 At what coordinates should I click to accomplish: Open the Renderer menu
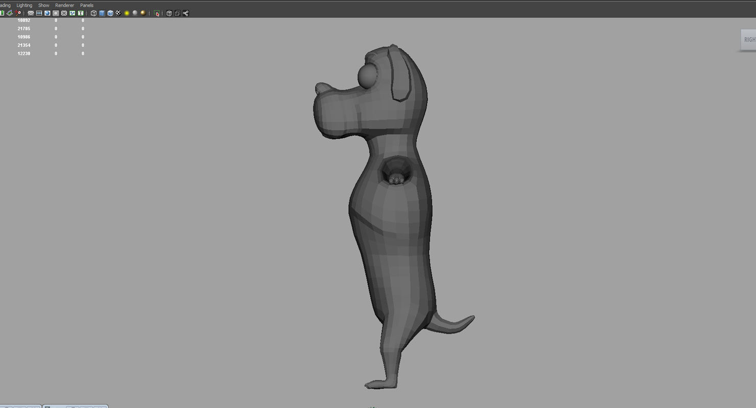click(65, 6)
